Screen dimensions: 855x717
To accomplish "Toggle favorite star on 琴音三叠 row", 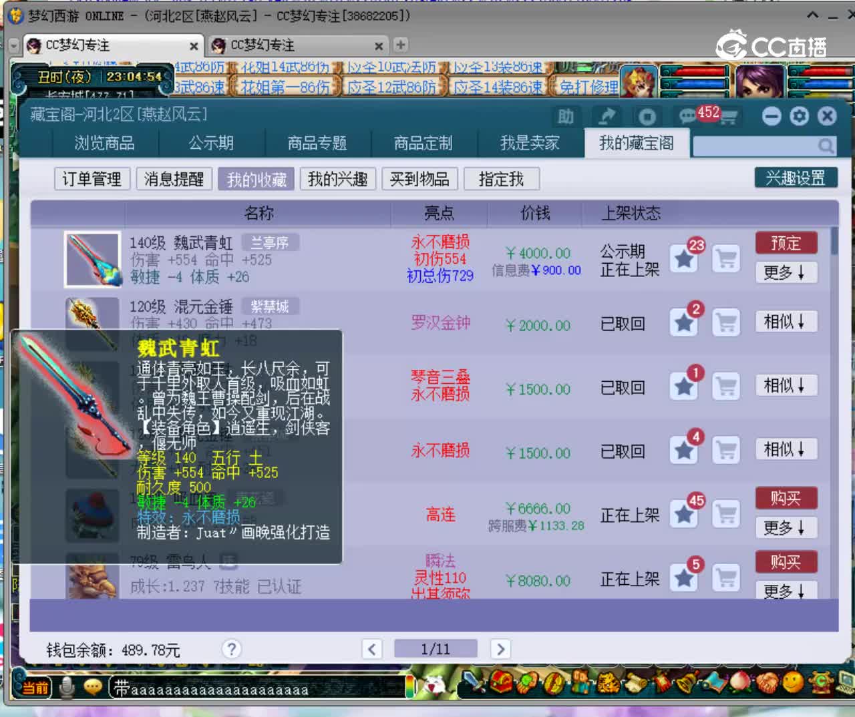I will 684,386.
